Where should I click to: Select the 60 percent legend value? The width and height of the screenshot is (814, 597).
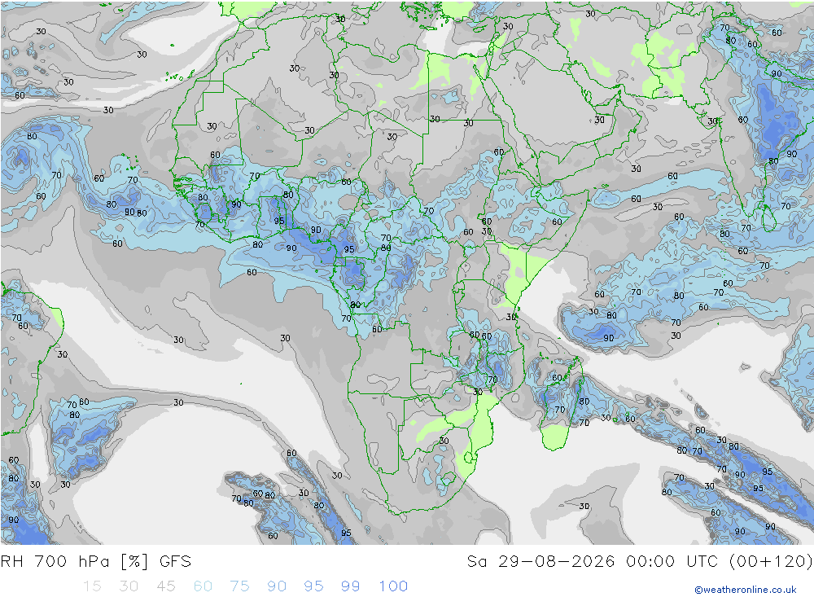click(x=203, y=586)
